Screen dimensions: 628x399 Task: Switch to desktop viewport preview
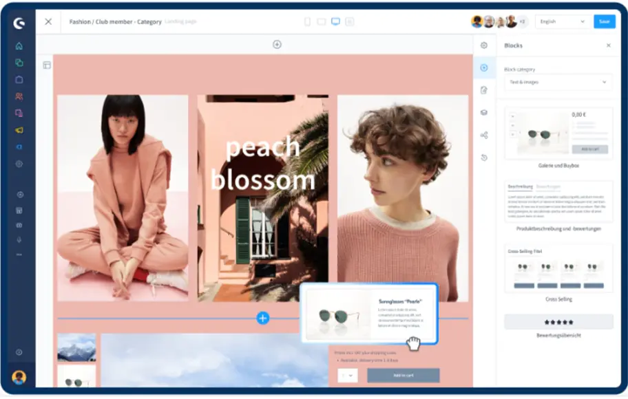336,21
